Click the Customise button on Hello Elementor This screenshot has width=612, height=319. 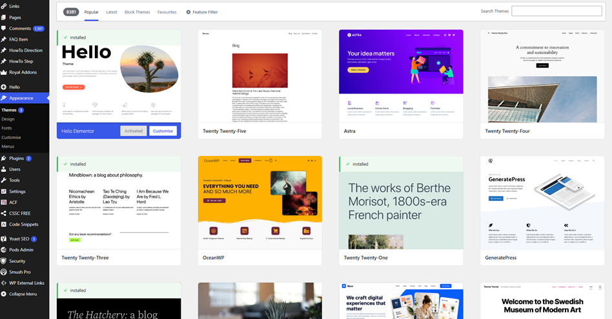tap(163, 131)
